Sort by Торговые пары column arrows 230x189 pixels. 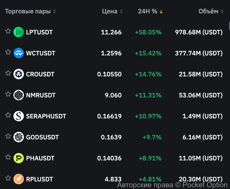pos(54,12)
